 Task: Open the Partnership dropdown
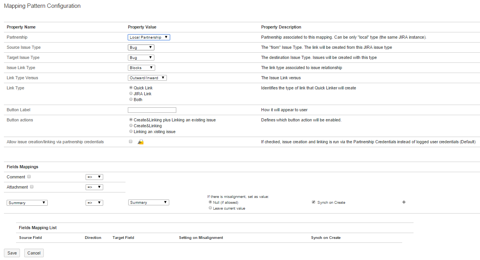[149, 37]
